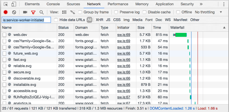Viewport: 229px width, 112px height.
Task: Tick the Hide data URLs checkbox
Action: pos(56,20)
